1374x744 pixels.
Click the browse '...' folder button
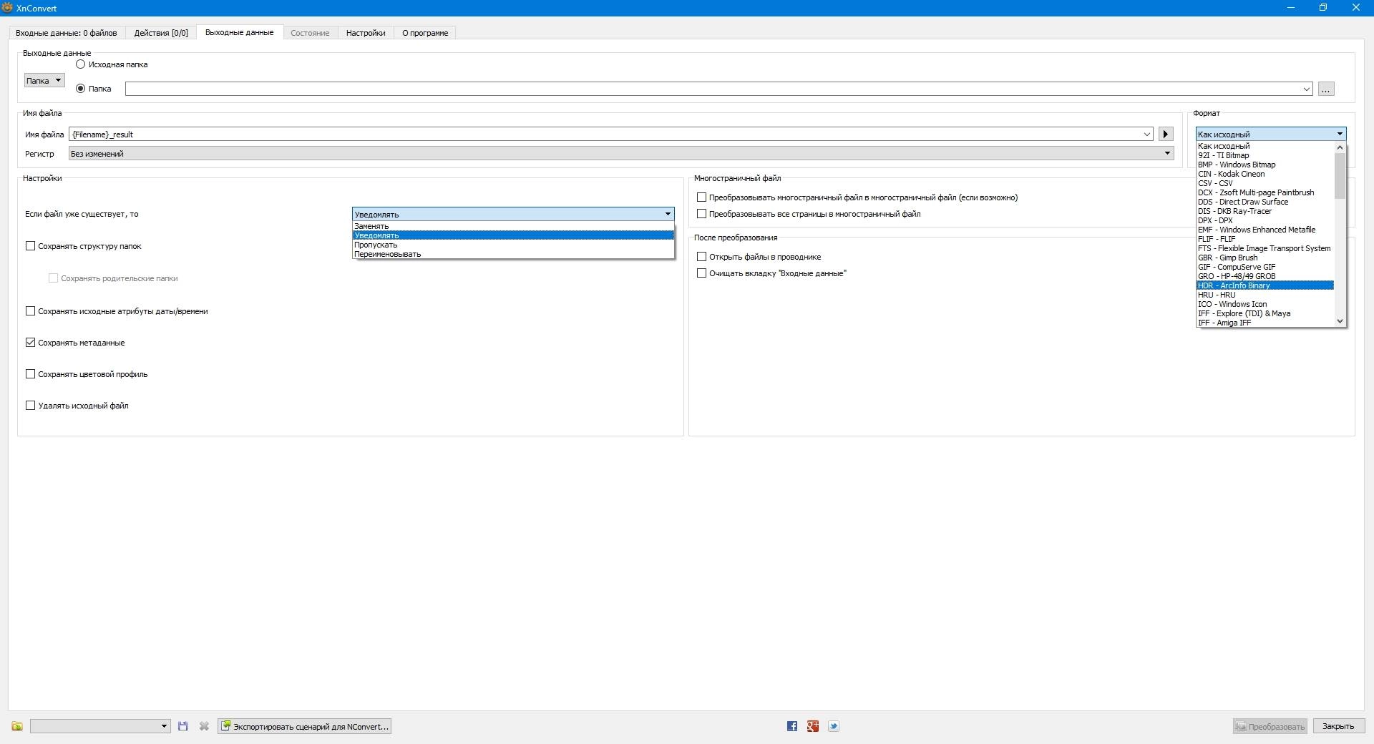1326,89
